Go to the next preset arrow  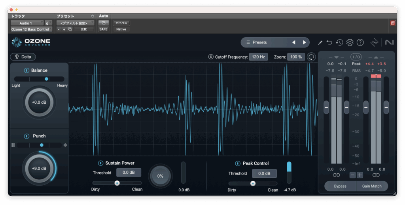[x=304, y=42]
